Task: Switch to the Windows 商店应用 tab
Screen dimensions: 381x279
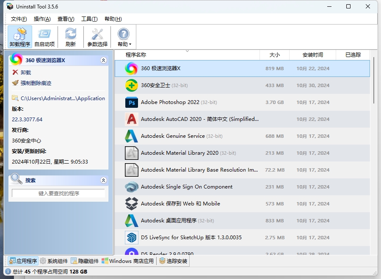Action: pyautogui.click(x=128, y=261)
